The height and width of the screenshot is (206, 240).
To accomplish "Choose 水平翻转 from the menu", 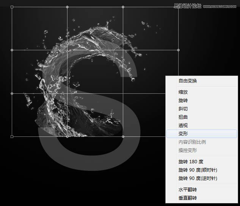I will [188, 190].
